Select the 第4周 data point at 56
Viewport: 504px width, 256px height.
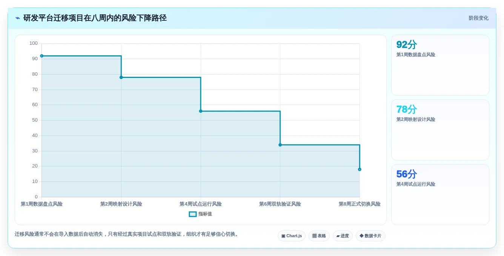[201, 111]
